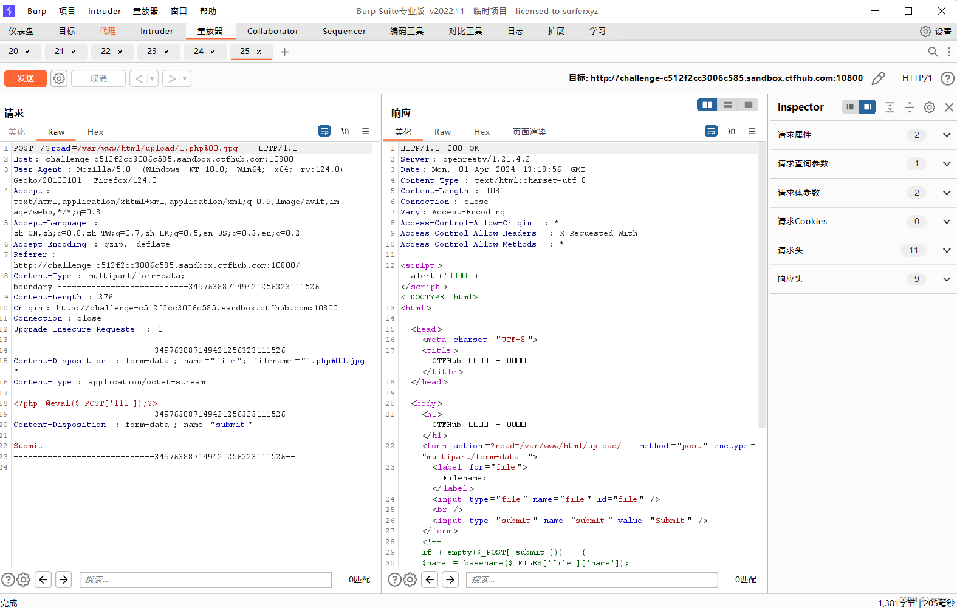
Task: Select Inspector right-docked layout icon
Action: click(x=867, y=107)
